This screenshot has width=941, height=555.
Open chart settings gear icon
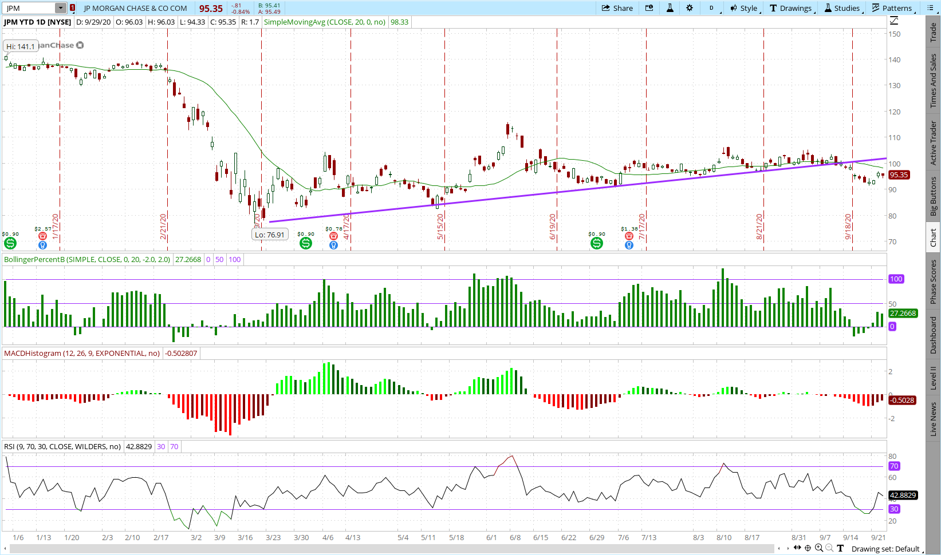coord(690,8)
